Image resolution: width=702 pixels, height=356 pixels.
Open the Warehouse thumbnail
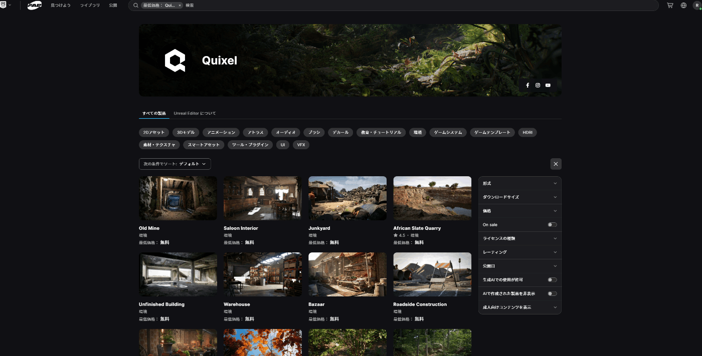pos(263,274)
